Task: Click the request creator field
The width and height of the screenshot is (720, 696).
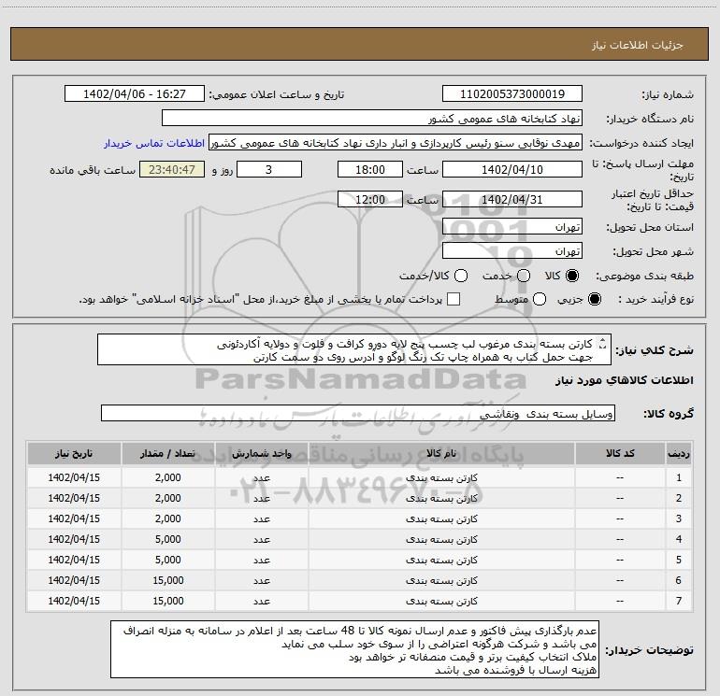Action: (x=395, y=143)
